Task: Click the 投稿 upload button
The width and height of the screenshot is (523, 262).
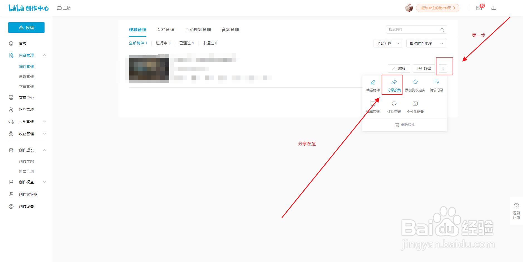Action: click(x=26, y=27)
